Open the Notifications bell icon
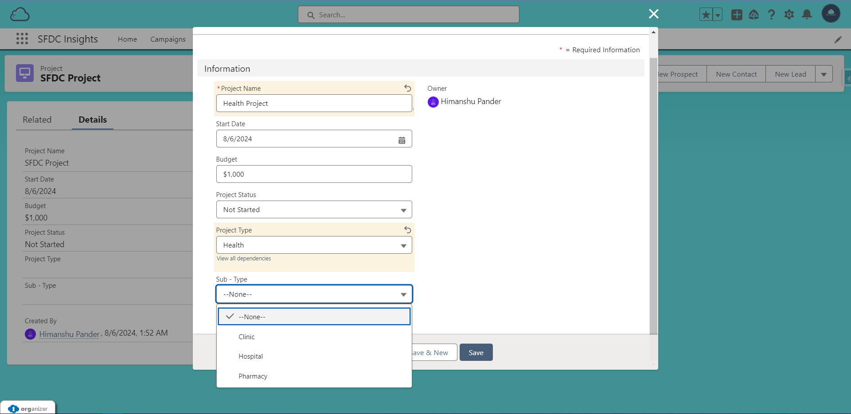 click(807, 15)
